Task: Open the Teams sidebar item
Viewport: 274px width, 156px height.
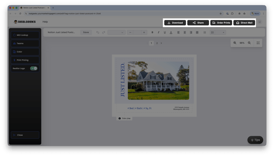Action: click(x=25, y=43)
